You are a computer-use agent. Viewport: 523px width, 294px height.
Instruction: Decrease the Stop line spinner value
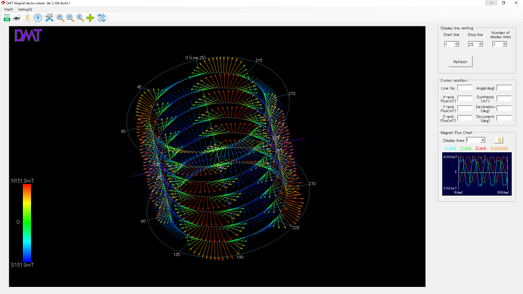pos(481,45)
